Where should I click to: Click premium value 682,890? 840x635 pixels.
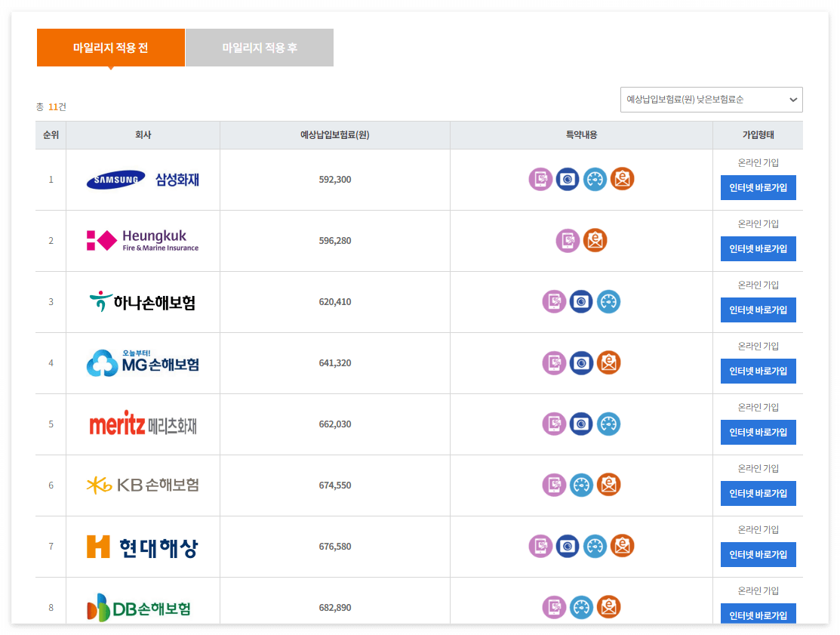point(335,607)
